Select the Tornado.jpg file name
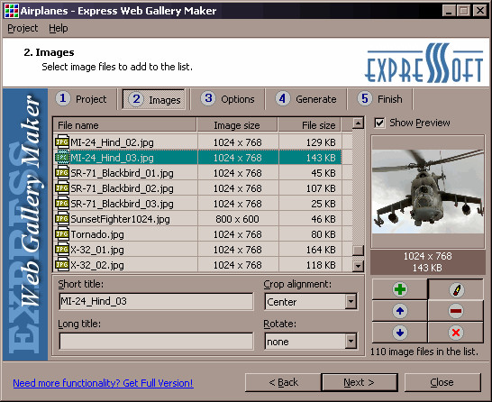Image resolution: width=492 pixels, height=402 pixels. tap(97, 234)
